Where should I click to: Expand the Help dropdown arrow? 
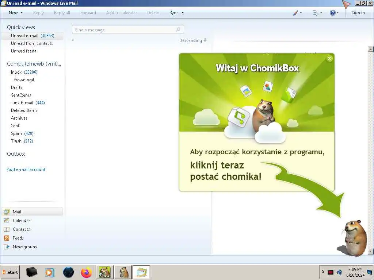(337, 13)
